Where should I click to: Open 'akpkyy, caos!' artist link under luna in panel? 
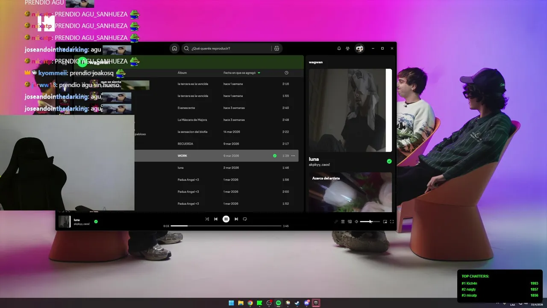tap(319, 165)
